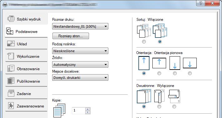
Task: Click the portrait orientation icon
Action: click(x=144, y=63)
